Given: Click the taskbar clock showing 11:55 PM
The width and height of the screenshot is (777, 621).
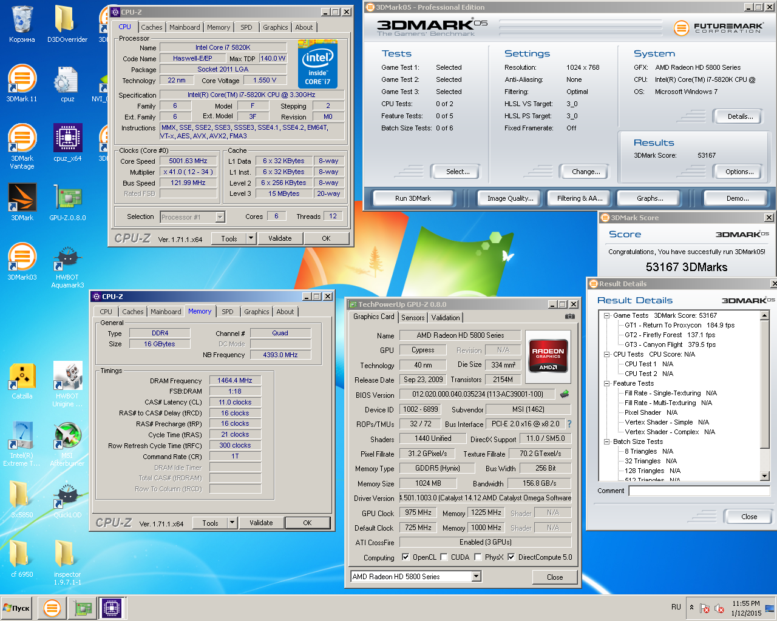Looking at the screenshot, I should pos(746,608).
